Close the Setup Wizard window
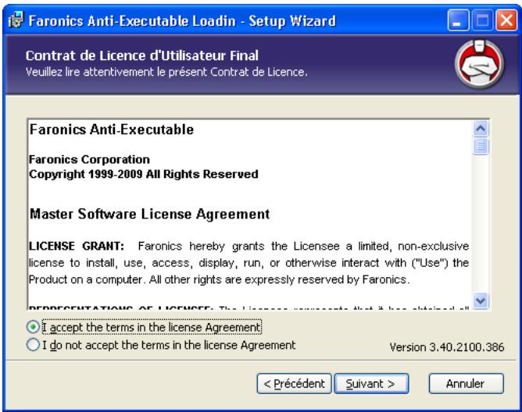Screen dimensions: 522x412 click(506, 20)
